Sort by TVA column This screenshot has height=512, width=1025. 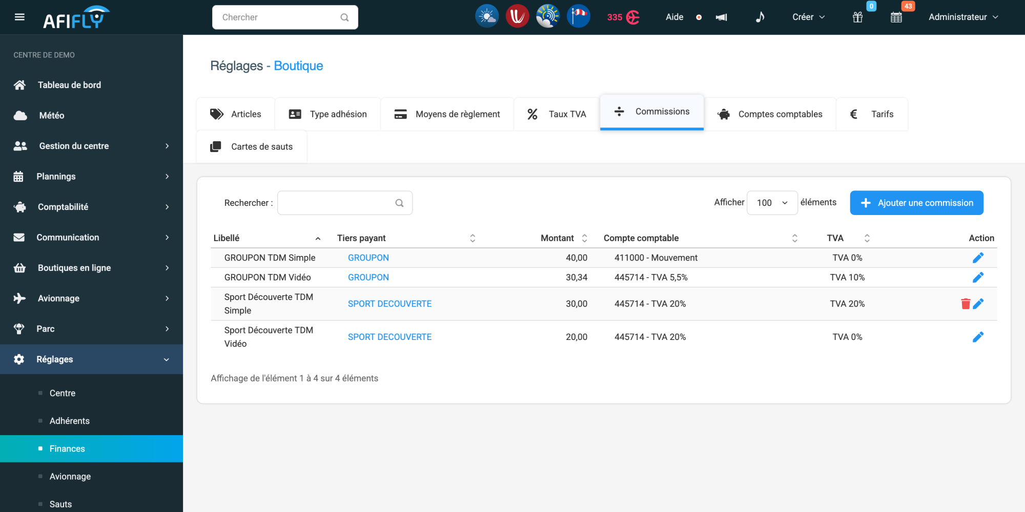point(867,238)
